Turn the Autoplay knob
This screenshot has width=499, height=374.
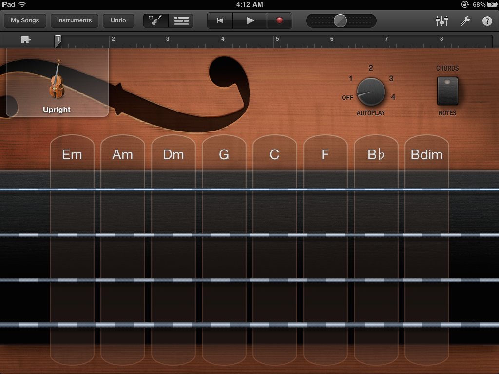point(371,92)
